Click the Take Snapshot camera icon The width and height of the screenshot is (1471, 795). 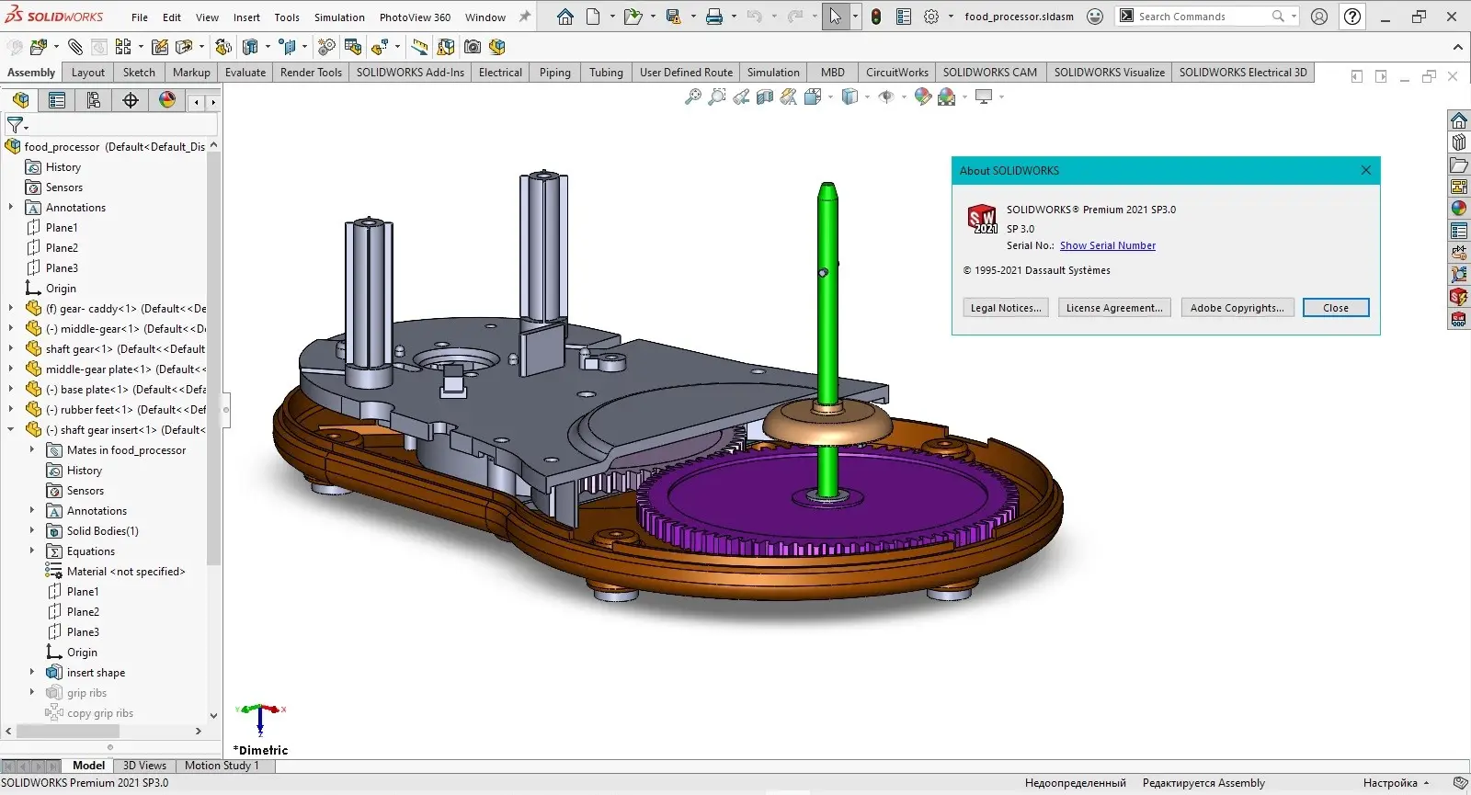click(x=473, y=47)
